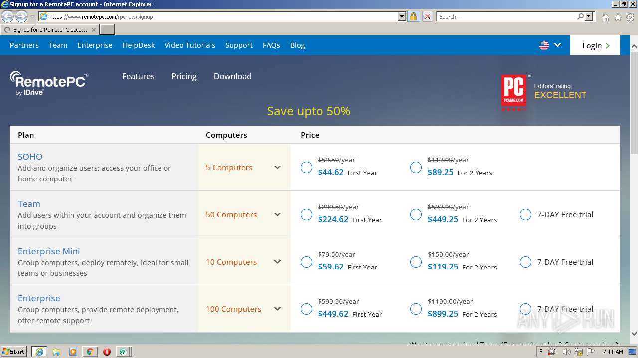Click the browser Search box
Screen dimensions: 638x358
click(506, 16)
